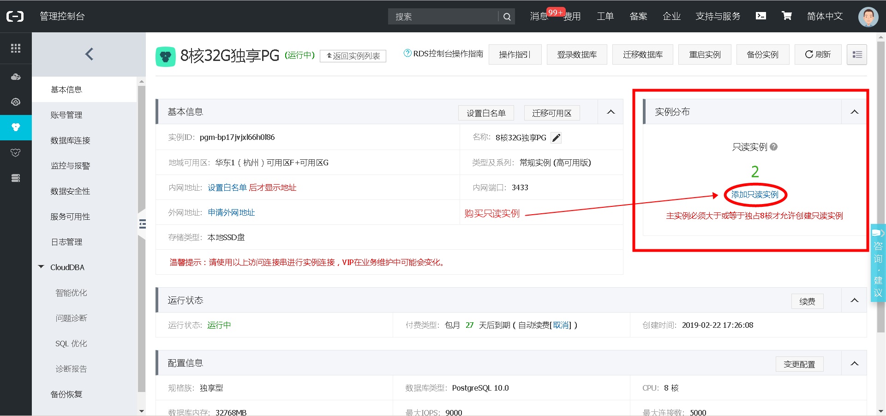Image resolution: width=886 pixels, height=416 pixels.
Task: Click the highlighted RDS icon in left rail
Action: point(16,127)
